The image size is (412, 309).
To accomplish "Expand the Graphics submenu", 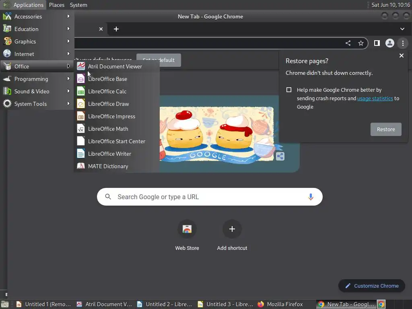I will click(37, 41).
